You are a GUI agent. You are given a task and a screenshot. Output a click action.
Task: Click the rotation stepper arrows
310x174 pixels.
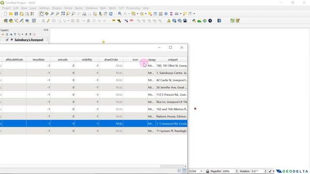(x=265, y=171)
